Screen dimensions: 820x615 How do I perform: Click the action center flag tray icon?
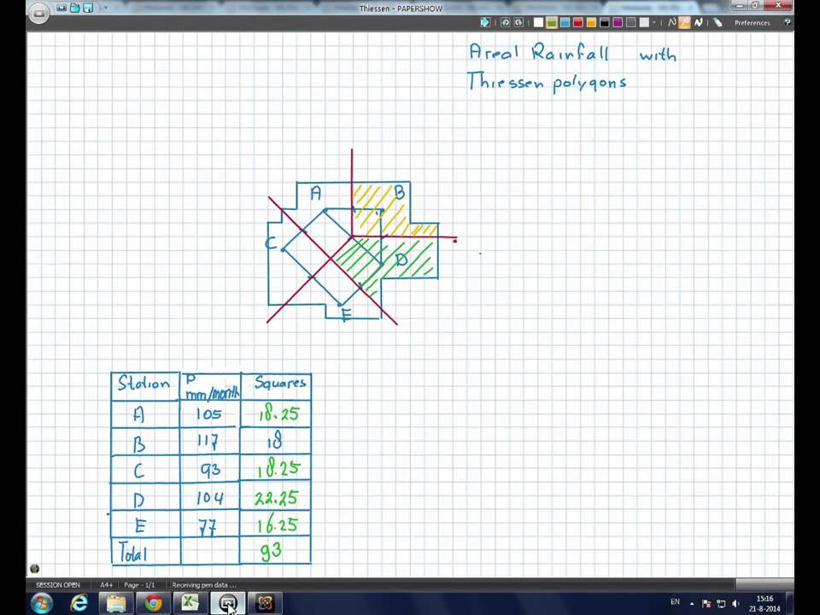[x=706, y=604]
